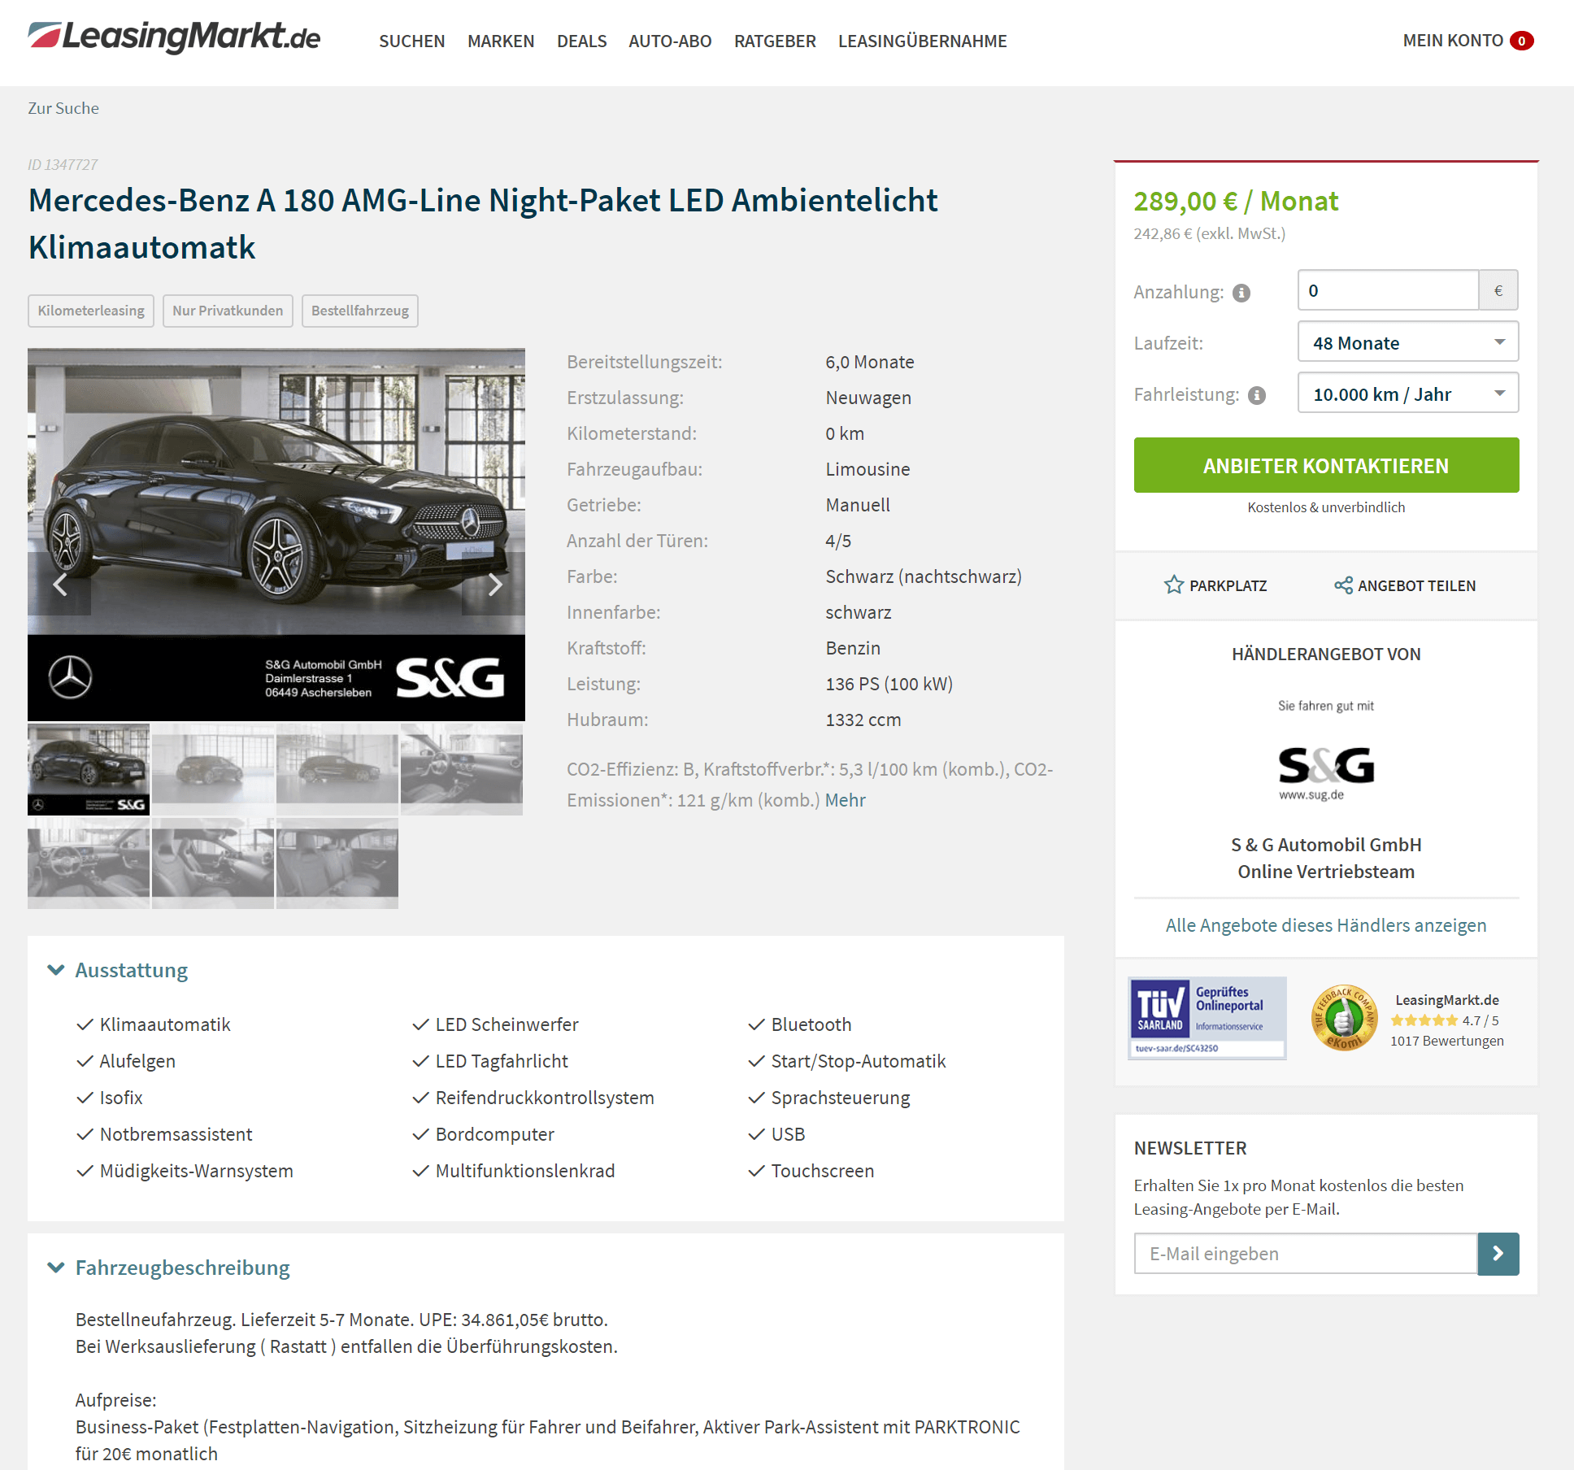The image size is (1574, 1470).
Task: Click Mehr link for CO2 details
Action: (x=845, y=800)
